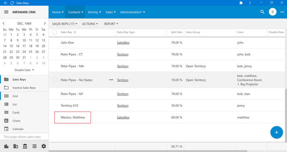Viewport: 287px width, 152px height.
Task: Open the Activity dropdown menu
Action: coord(94,12)
